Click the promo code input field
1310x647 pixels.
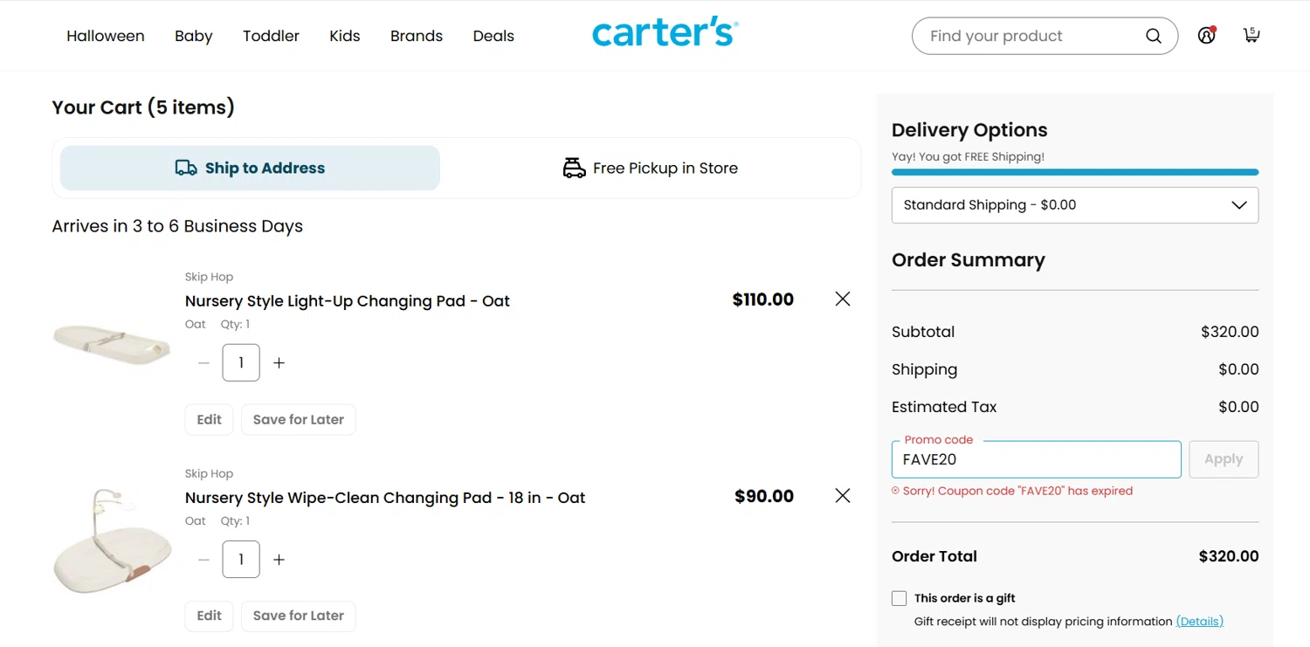[1036, 459]
